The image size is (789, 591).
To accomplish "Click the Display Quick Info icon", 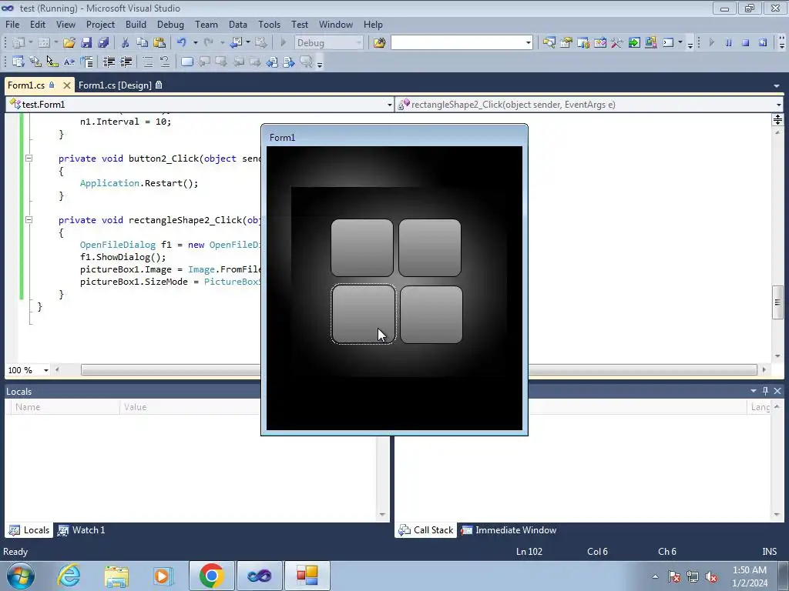I will coord(52,62).
